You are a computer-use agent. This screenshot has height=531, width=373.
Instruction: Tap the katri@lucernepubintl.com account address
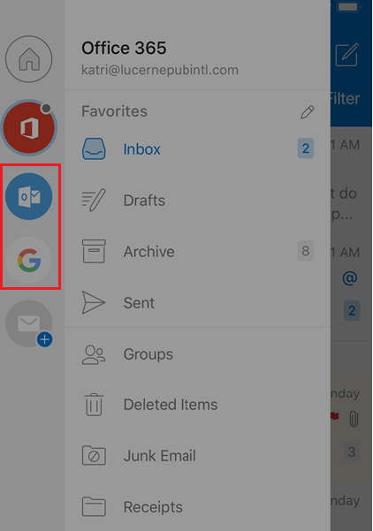coord(160,70)
